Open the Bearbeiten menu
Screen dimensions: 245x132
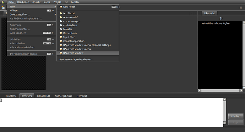tap(23, 2)
